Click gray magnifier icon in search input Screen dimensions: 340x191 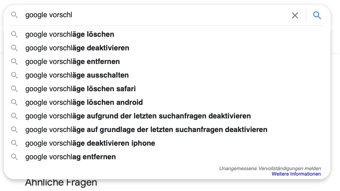pyautogui.click(x=14, y=15)
